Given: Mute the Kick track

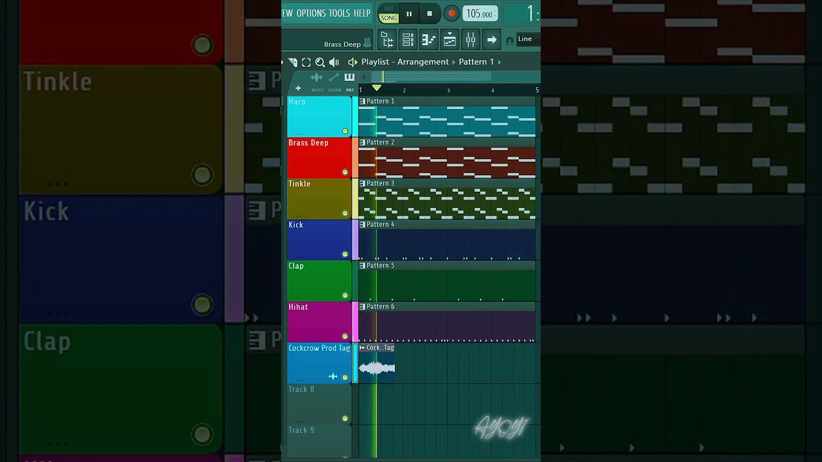Looking at the screenshot, I should pyautogui.click(x=345, y=254).
